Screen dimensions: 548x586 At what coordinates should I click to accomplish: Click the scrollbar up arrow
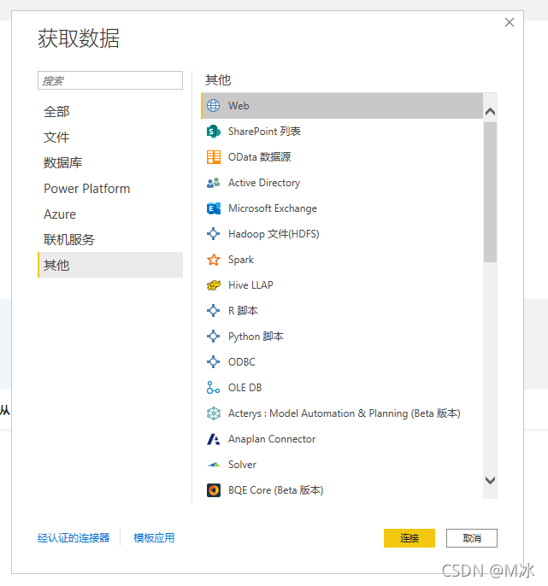(x=490, y=111)
